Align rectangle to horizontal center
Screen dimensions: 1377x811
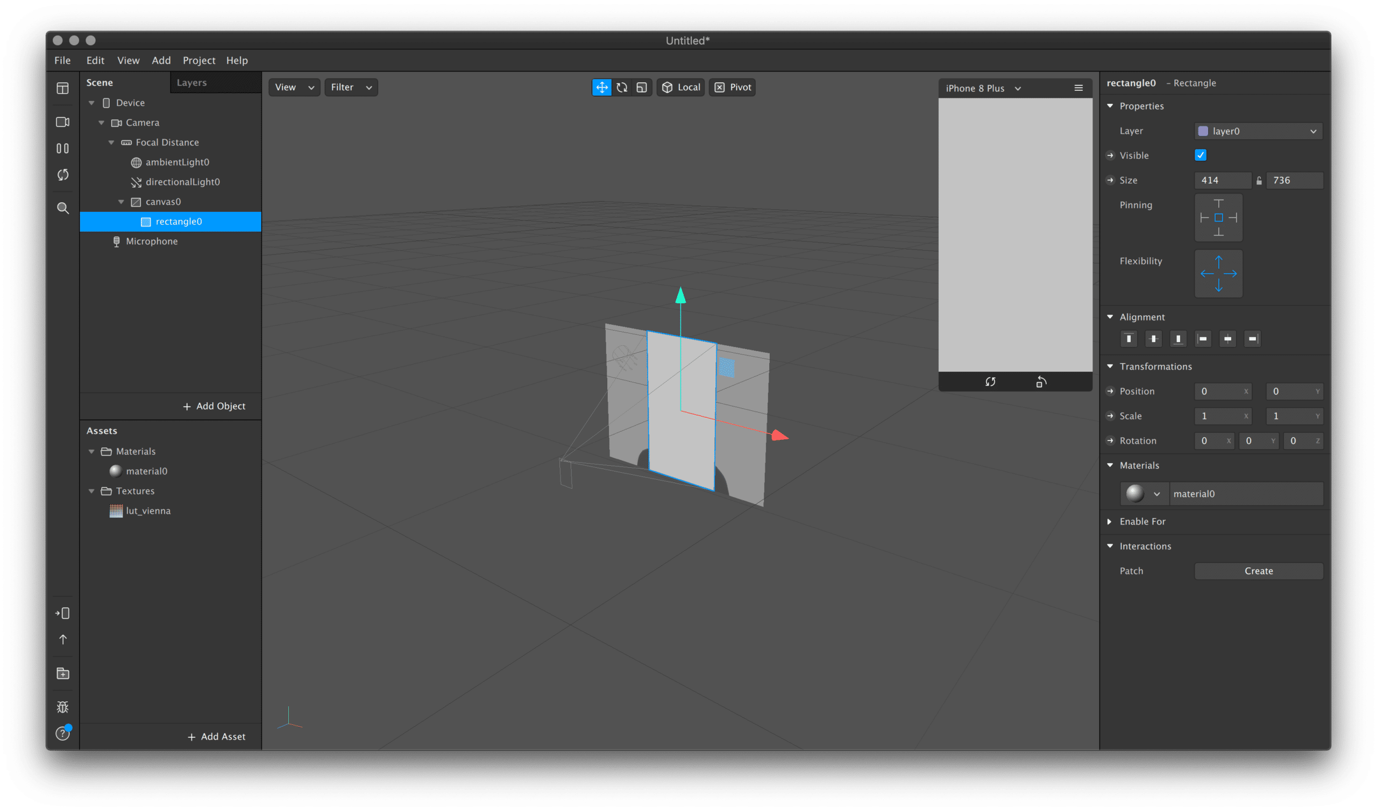1228,339
